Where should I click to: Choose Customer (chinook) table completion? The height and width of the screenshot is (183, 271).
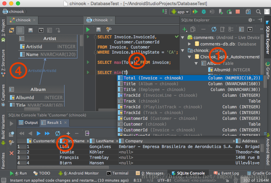pyautogui.click(x=190, y=124)
